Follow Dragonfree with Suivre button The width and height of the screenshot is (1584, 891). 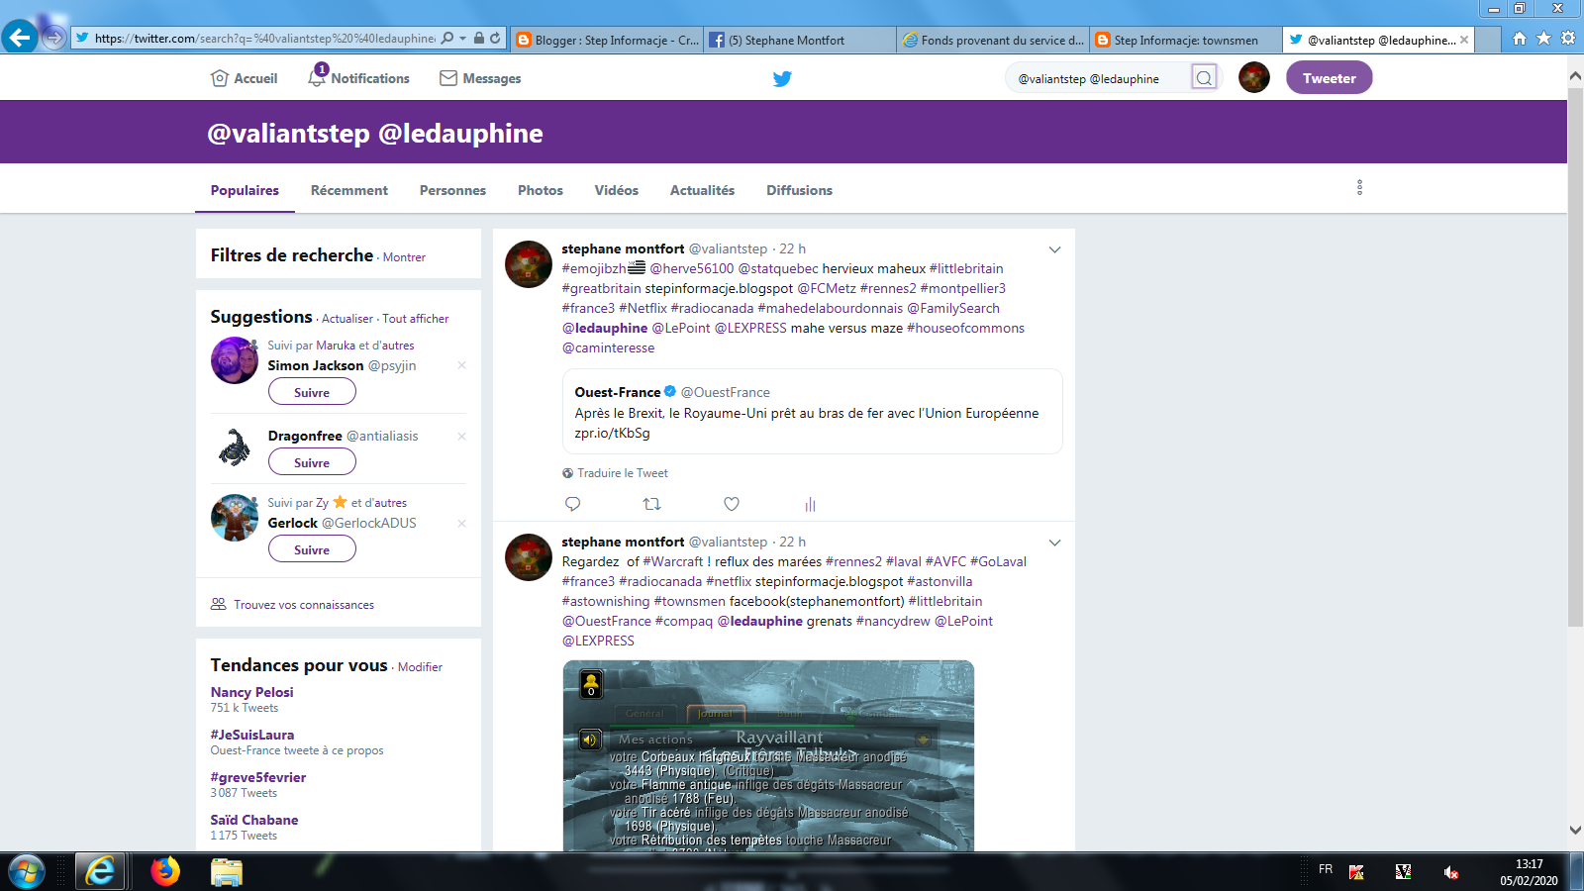point(312,462)
